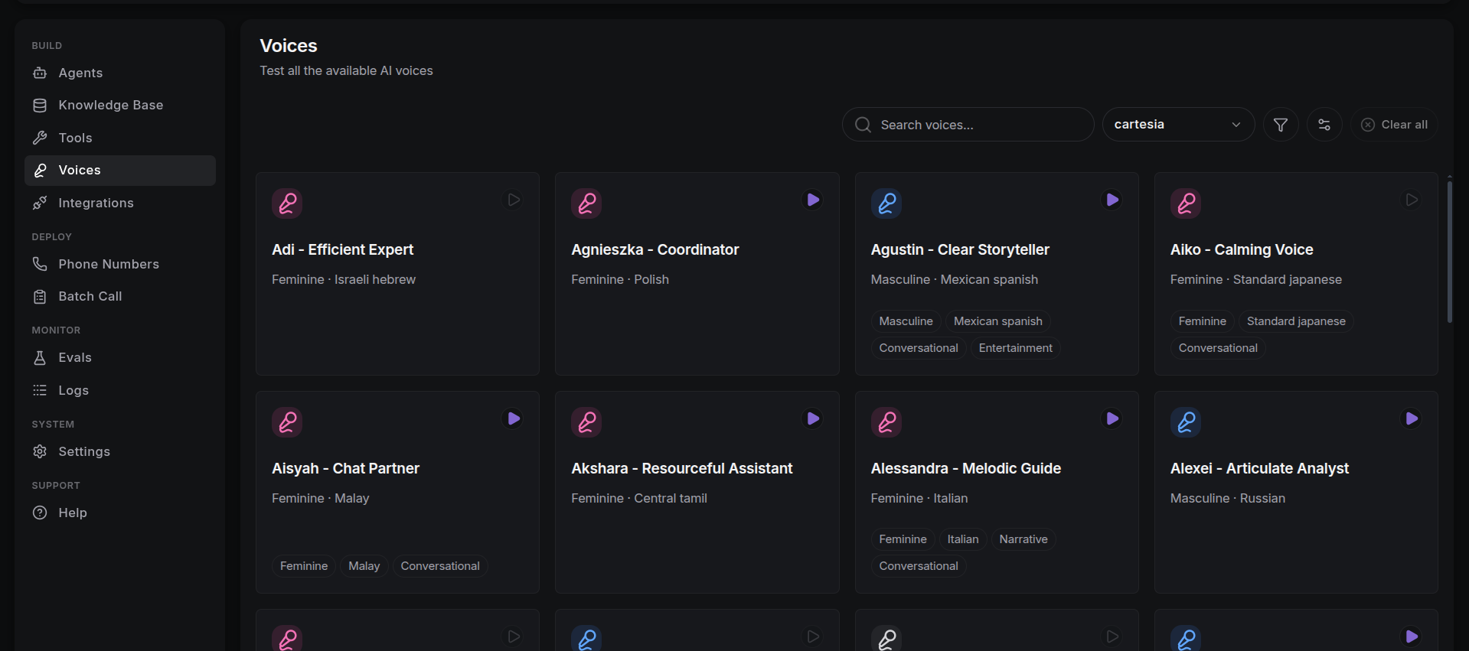Click the pink microphone icon on Adi card
This screenshot has height=651, width=1469.
pos(287,203)
